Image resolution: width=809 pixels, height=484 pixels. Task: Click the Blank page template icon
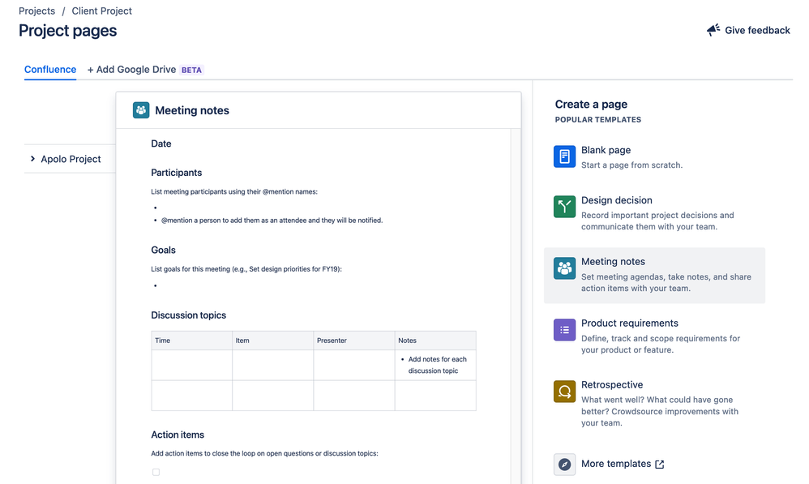pos(564,156)
